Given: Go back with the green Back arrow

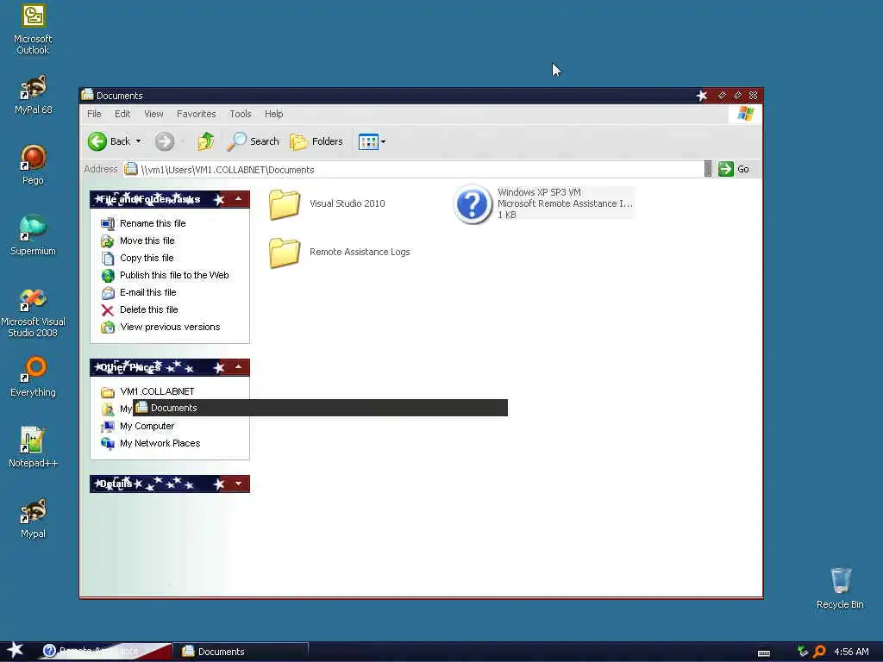Looking at the screenshot, I should (110, 141).
